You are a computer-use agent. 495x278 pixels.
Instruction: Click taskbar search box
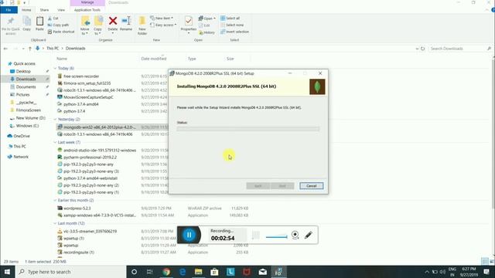70,272
